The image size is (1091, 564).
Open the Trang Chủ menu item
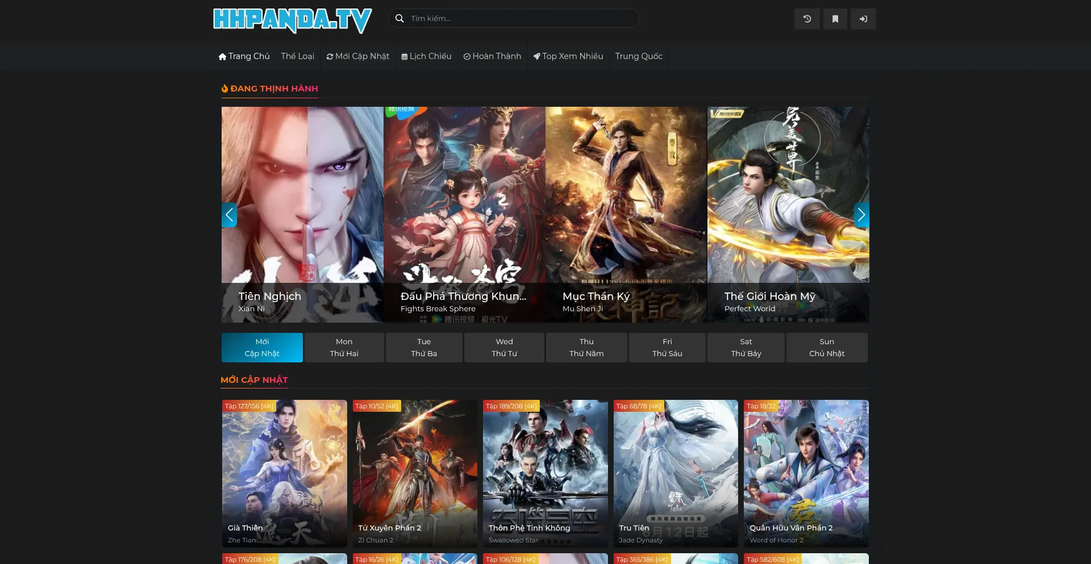(x=244, y=56)
